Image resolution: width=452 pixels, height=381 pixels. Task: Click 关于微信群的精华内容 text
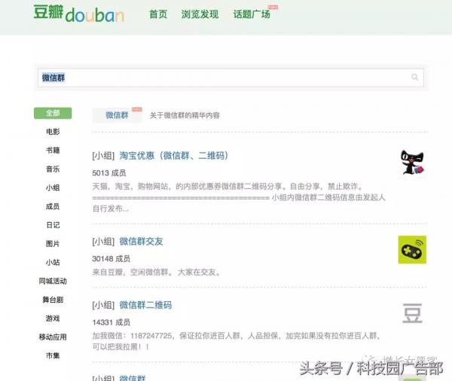(x=185, y=115)
